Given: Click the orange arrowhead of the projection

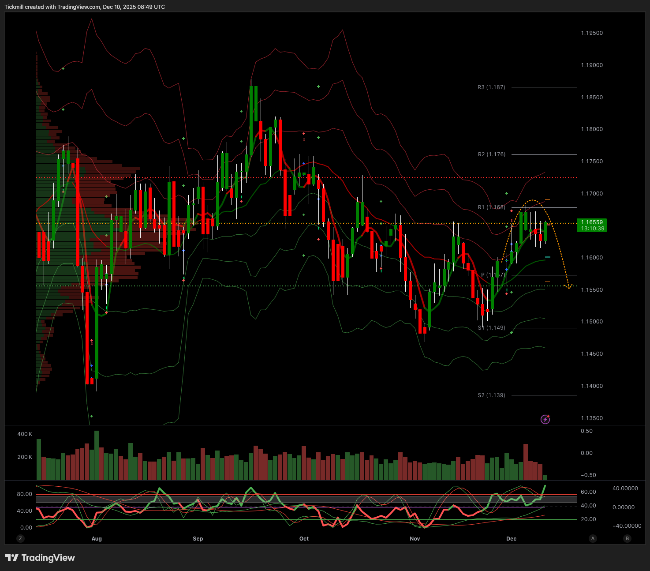Looking at the screenshot, I should pos(569,287).
